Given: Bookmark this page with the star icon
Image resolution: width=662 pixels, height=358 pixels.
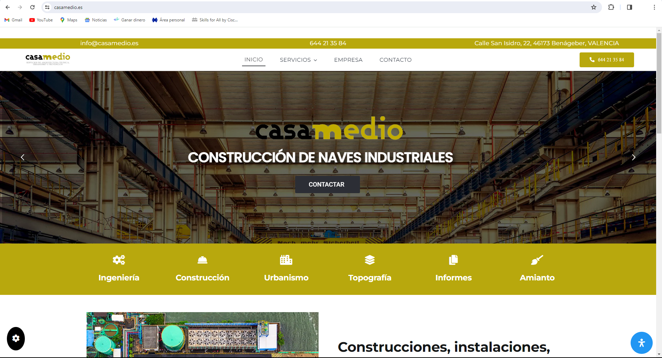Looking at the screenshot, I should 594,7.
